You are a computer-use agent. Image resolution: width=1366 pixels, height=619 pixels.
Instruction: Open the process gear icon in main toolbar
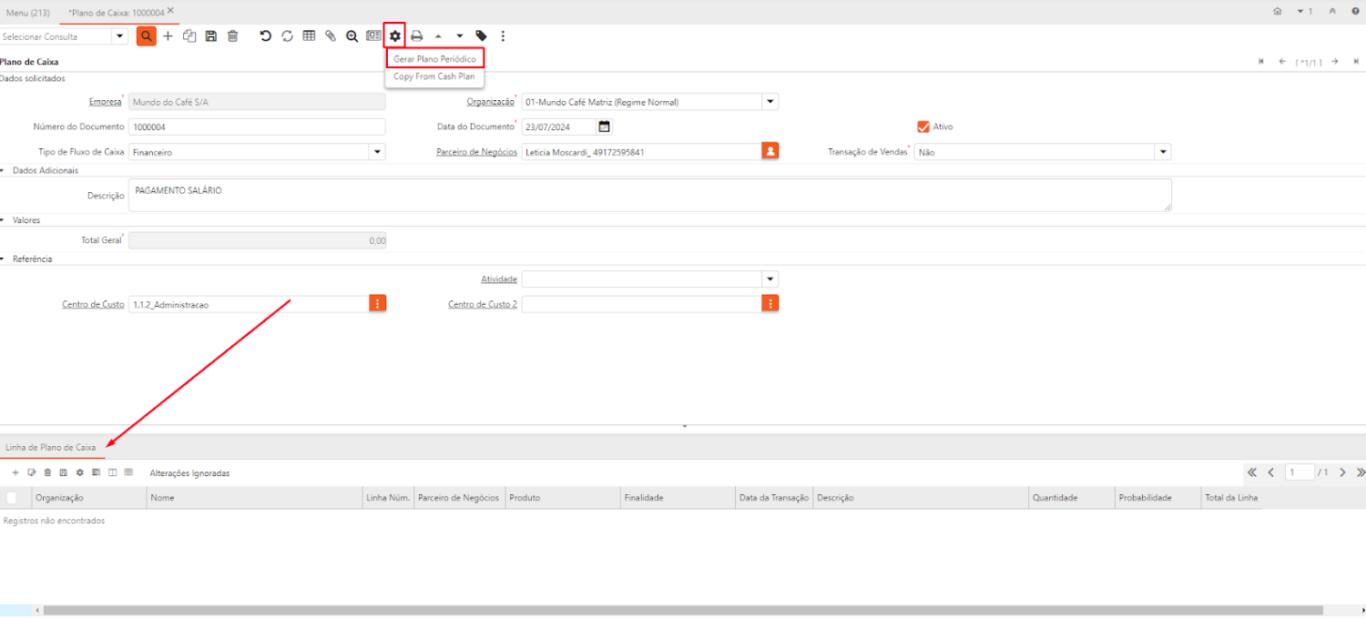(x=394, y=36)
